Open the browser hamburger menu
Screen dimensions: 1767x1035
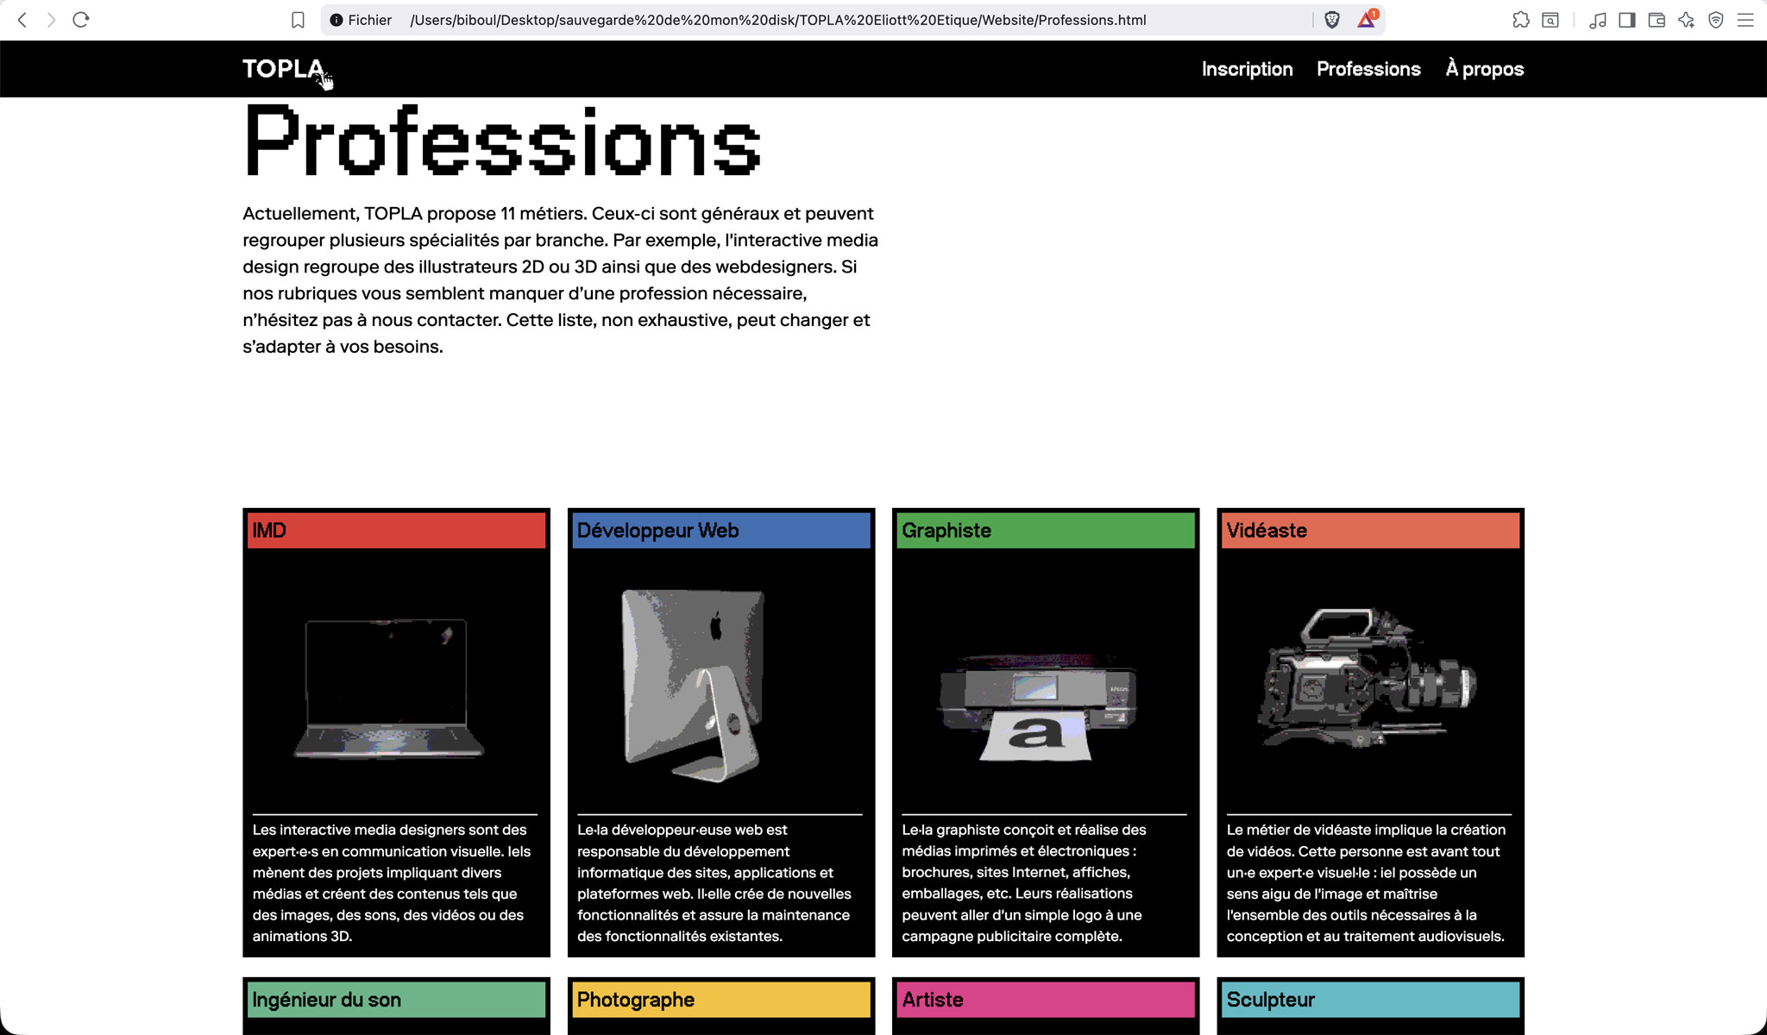click(1745, 20)
